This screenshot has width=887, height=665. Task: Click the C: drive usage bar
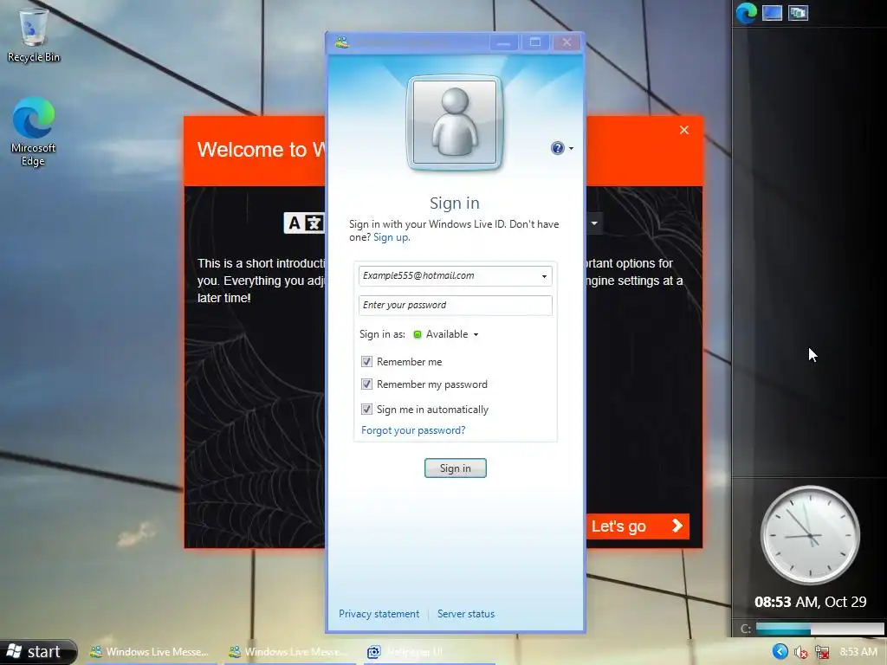point(819,629)
